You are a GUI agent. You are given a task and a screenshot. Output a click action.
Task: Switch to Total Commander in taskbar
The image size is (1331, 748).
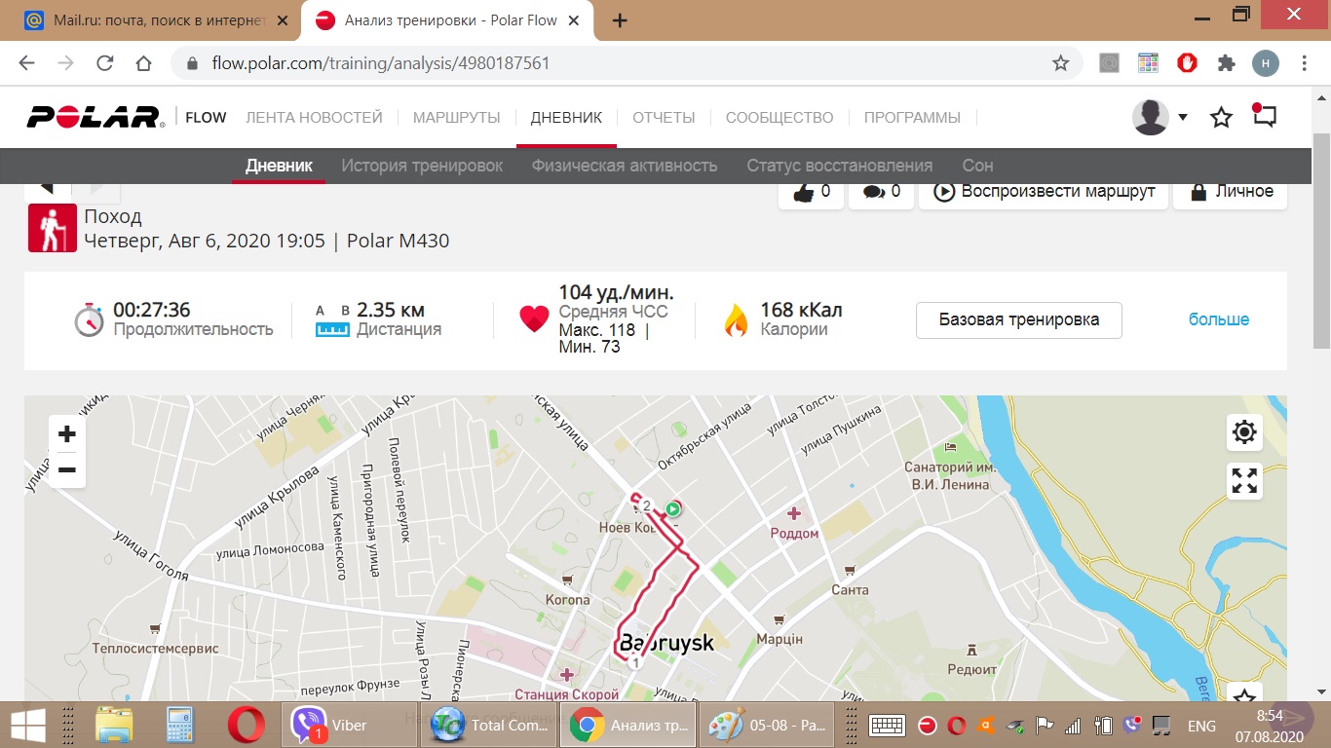(487, 725)
